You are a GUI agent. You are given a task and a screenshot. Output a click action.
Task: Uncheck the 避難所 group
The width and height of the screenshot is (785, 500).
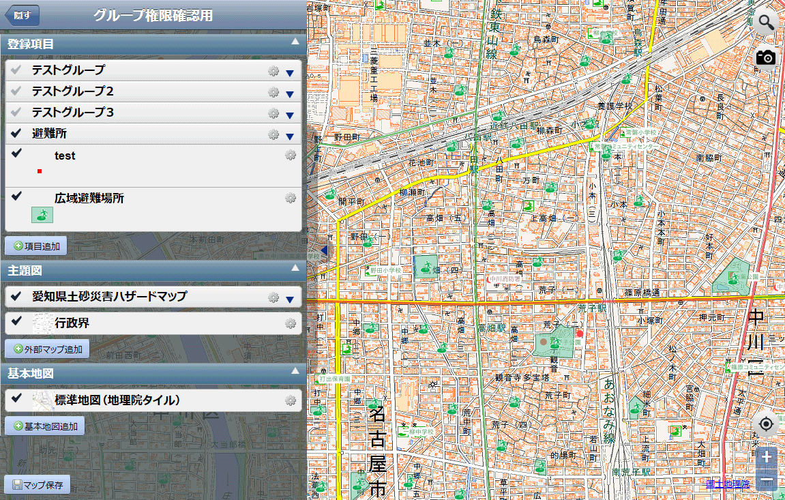(16, 132)
